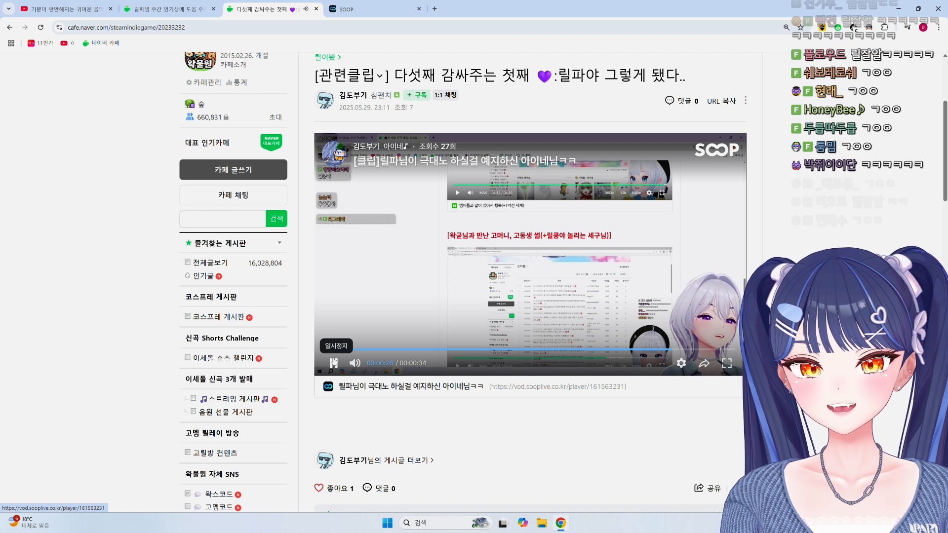This screenshot has height=533, width=948.
Task: Open the three-dot post options menu
Action: [746, 100]
